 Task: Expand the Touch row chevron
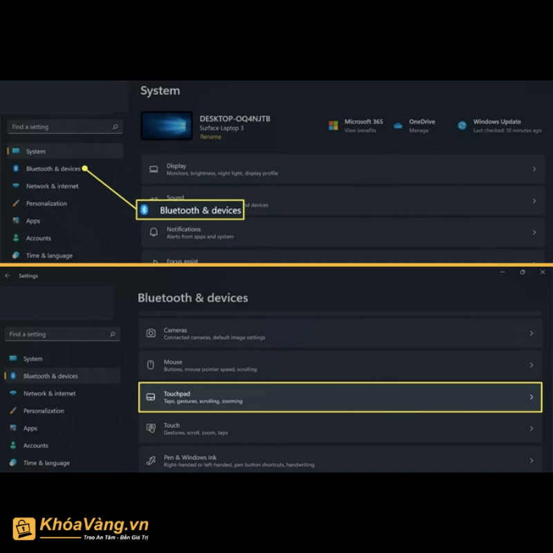pyautogui.click(x=532, y=429)
